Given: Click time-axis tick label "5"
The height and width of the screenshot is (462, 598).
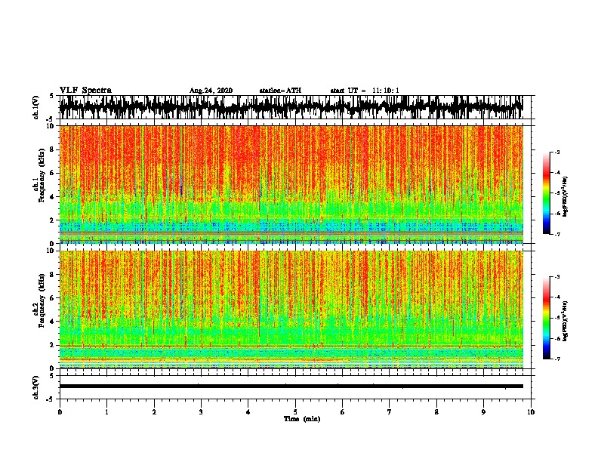Looking at the screenshot, I should pyautogui.click(x=295, y=412).
